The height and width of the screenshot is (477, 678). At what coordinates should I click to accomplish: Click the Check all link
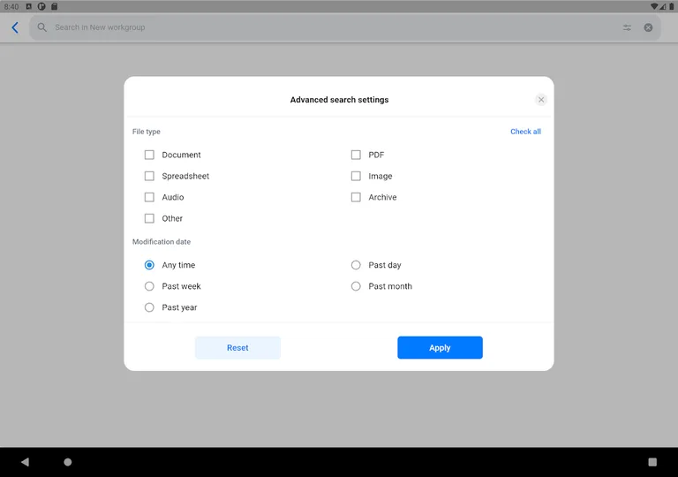(525, 132)
